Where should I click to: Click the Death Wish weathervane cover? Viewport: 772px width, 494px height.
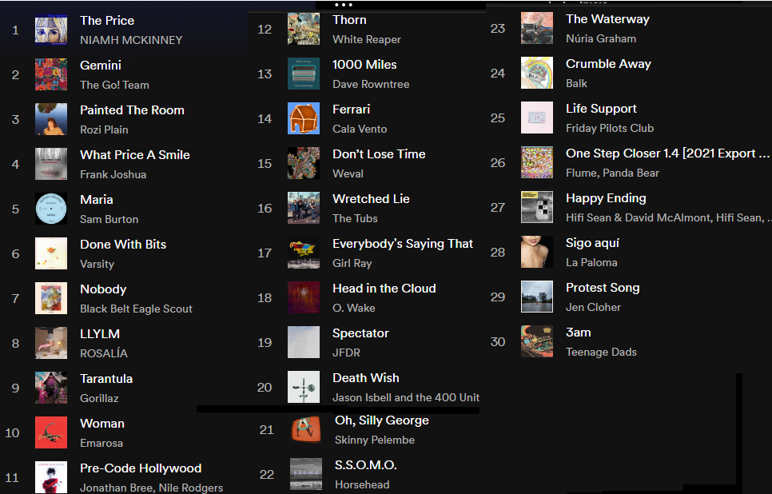304,387
